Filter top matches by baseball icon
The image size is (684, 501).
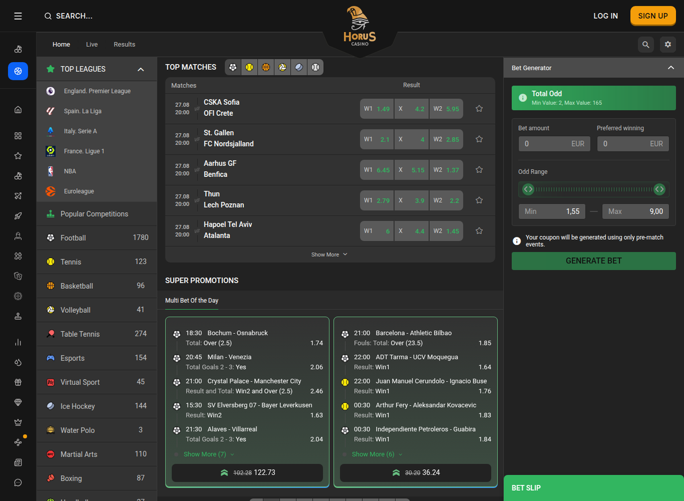coord(315,67)
